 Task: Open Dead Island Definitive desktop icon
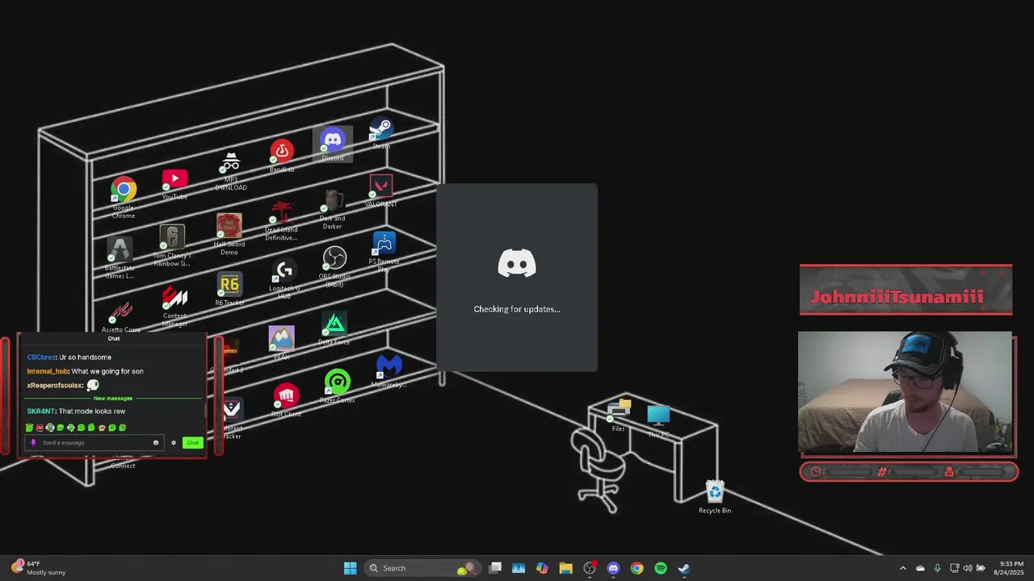281,220
